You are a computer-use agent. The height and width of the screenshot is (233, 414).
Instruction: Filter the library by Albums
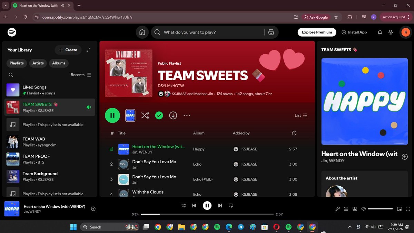tap(59, 63)
